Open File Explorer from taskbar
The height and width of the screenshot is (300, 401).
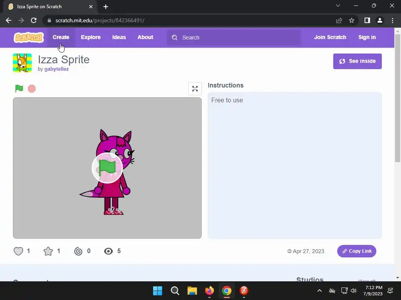[192, 291]
